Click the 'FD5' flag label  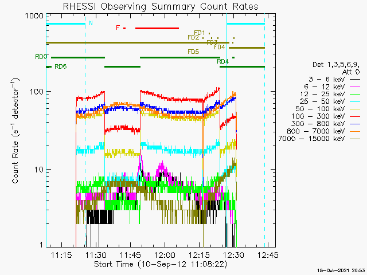pos(193,52)
